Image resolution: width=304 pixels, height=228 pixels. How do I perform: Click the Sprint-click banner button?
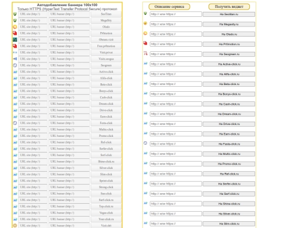coord(106,181)
